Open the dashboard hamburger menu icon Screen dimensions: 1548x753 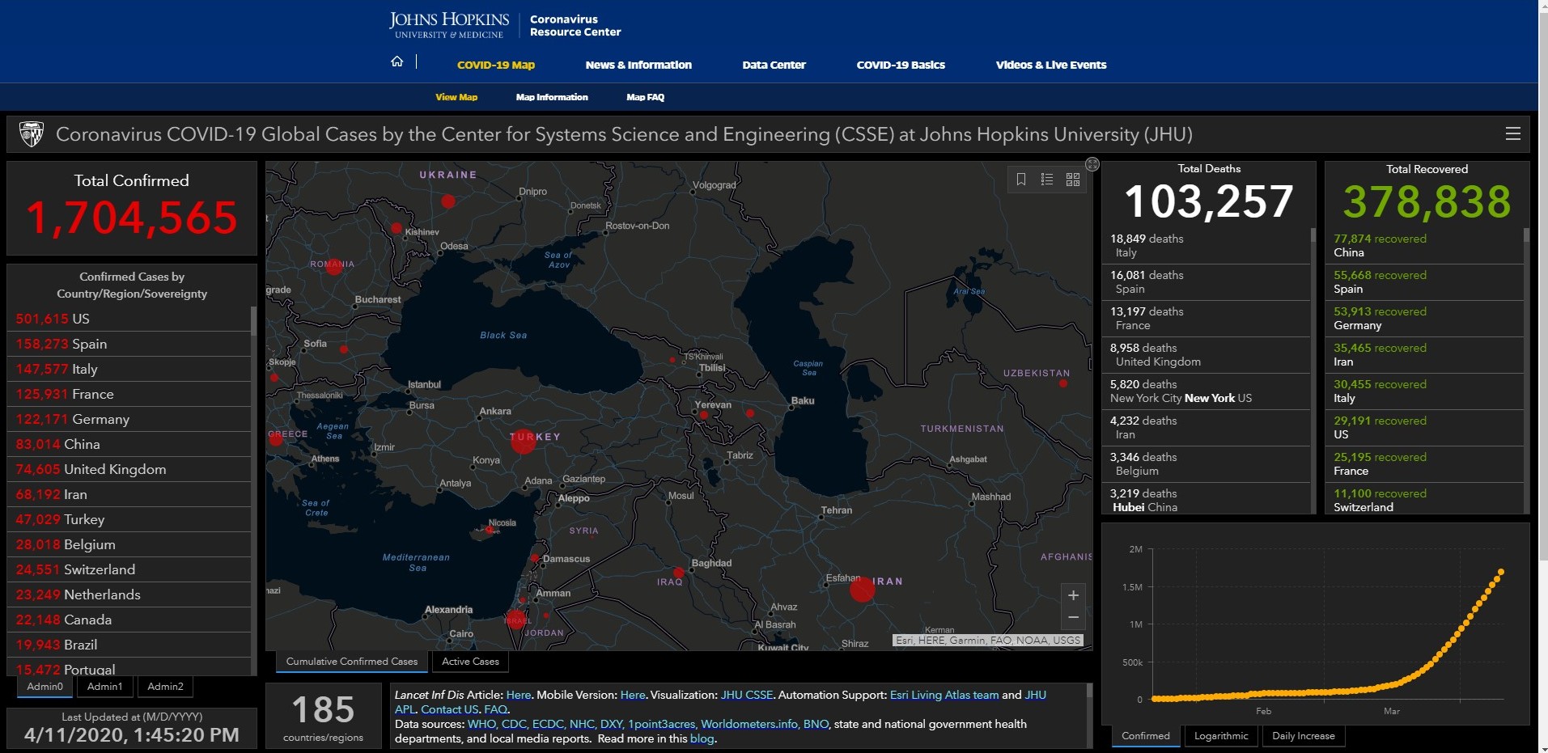pyautogui.click(x=1512, y=134)
